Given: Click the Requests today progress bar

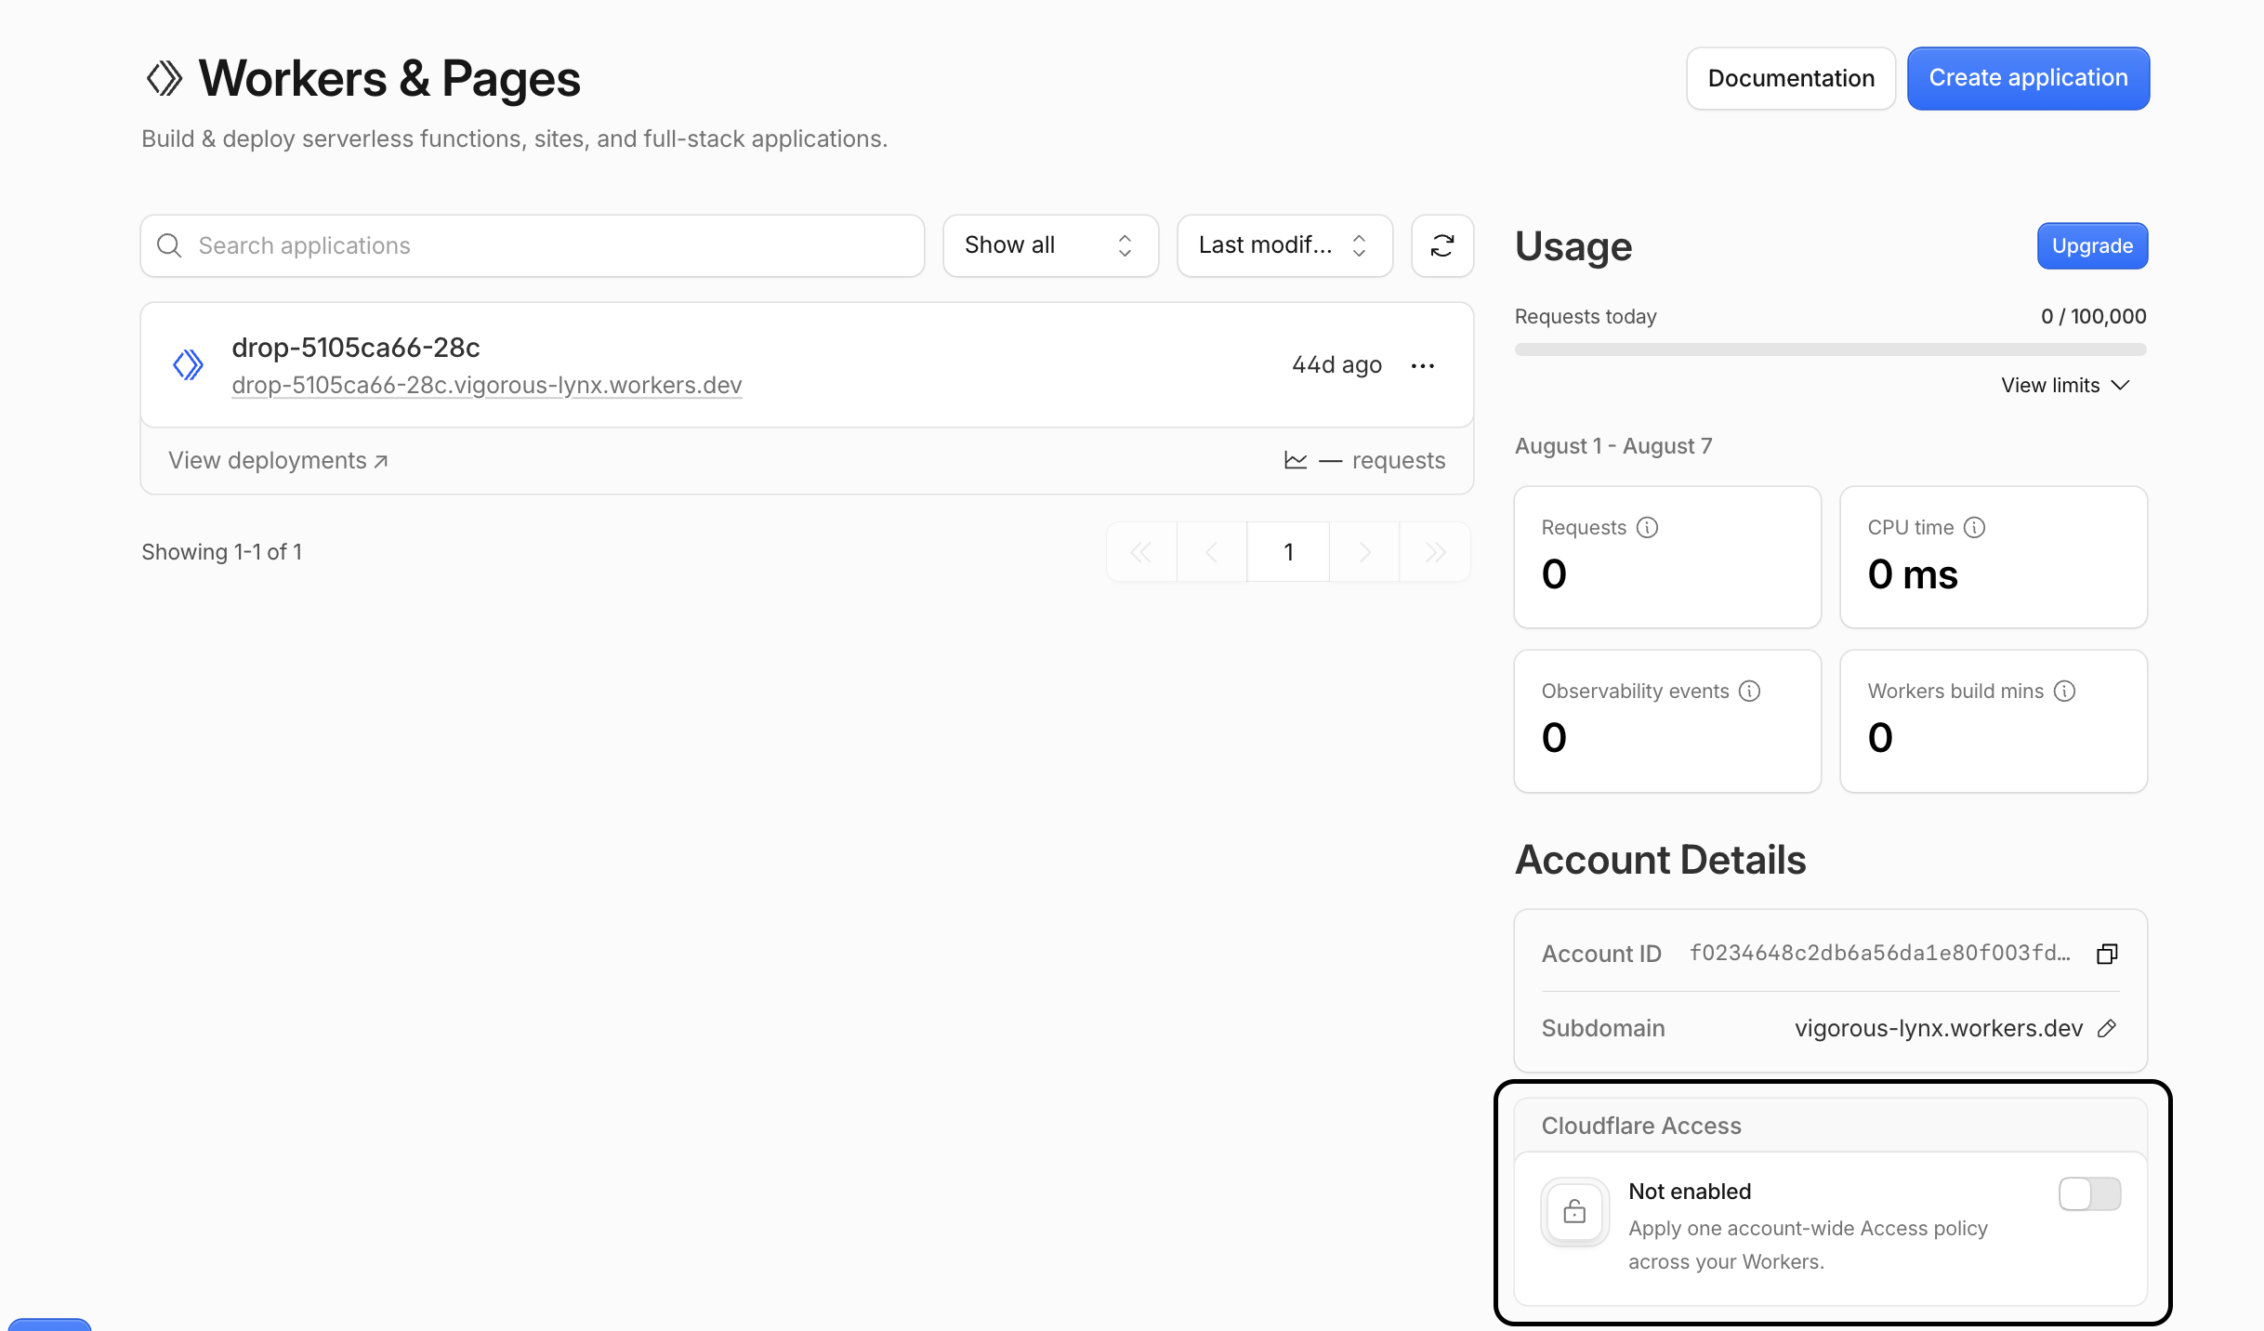Looking at the screenshot, I should (x=1831, y=349).
